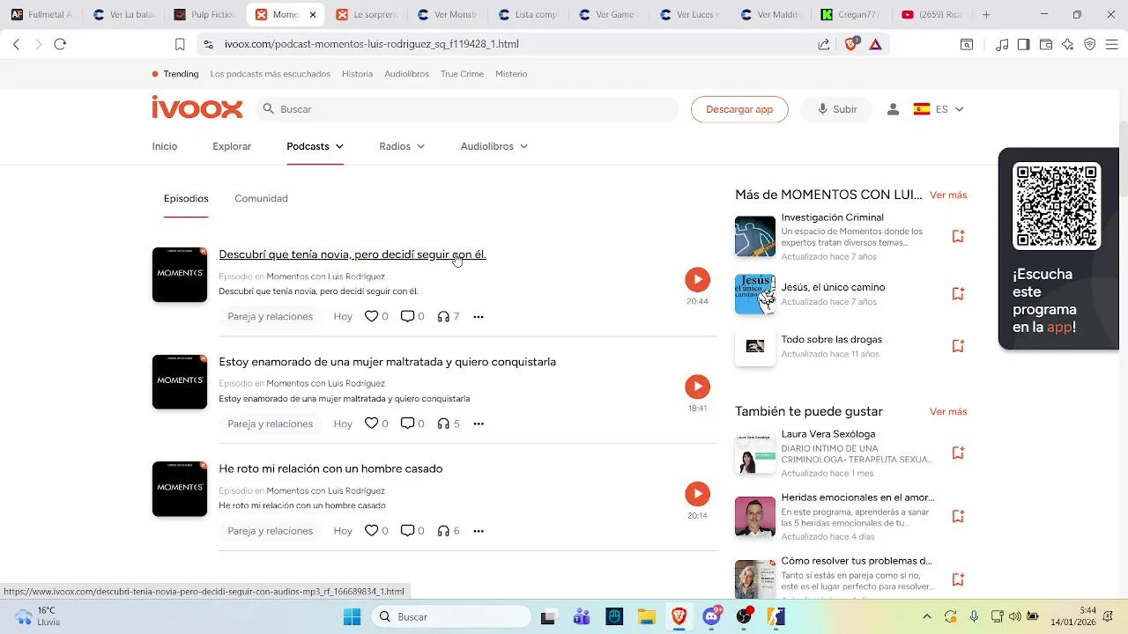Click the Brave Shields lion icon
This screenshot has height=634, width=1128.
[x=851, y=44]
